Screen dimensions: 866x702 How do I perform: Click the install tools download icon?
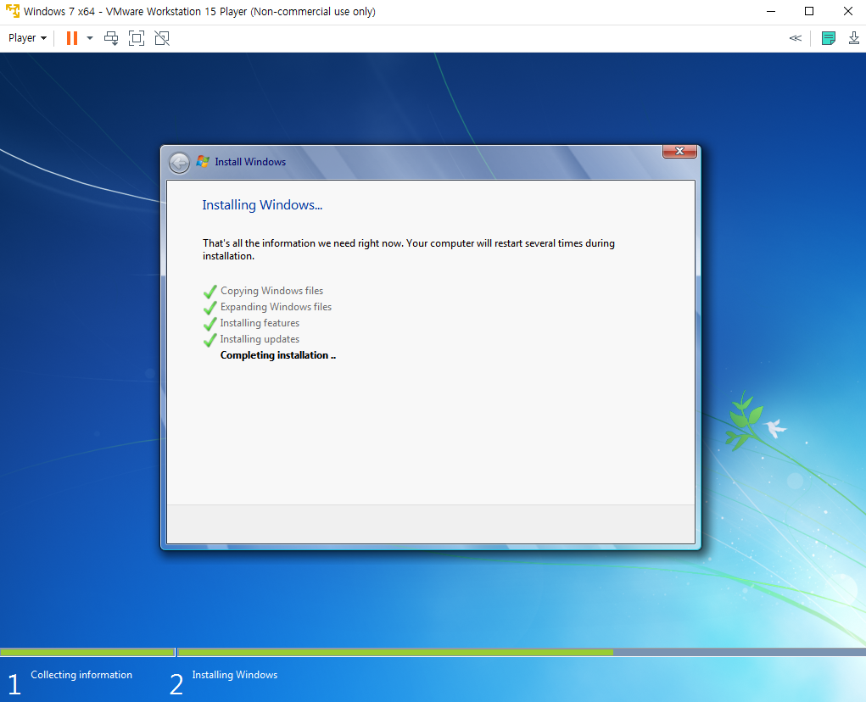(854, 38)
